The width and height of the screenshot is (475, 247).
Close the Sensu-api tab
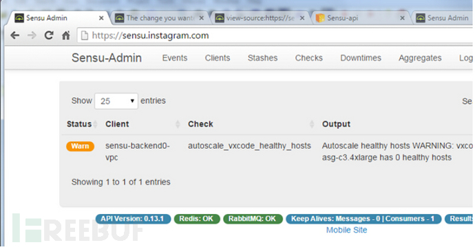(x=402, y=18)
